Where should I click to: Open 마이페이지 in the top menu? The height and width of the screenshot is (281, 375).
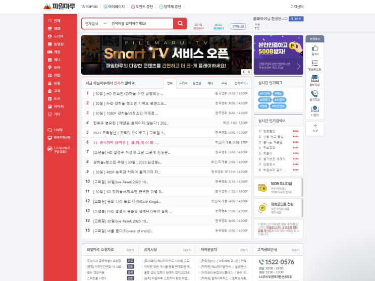click(x=114, y=7)
